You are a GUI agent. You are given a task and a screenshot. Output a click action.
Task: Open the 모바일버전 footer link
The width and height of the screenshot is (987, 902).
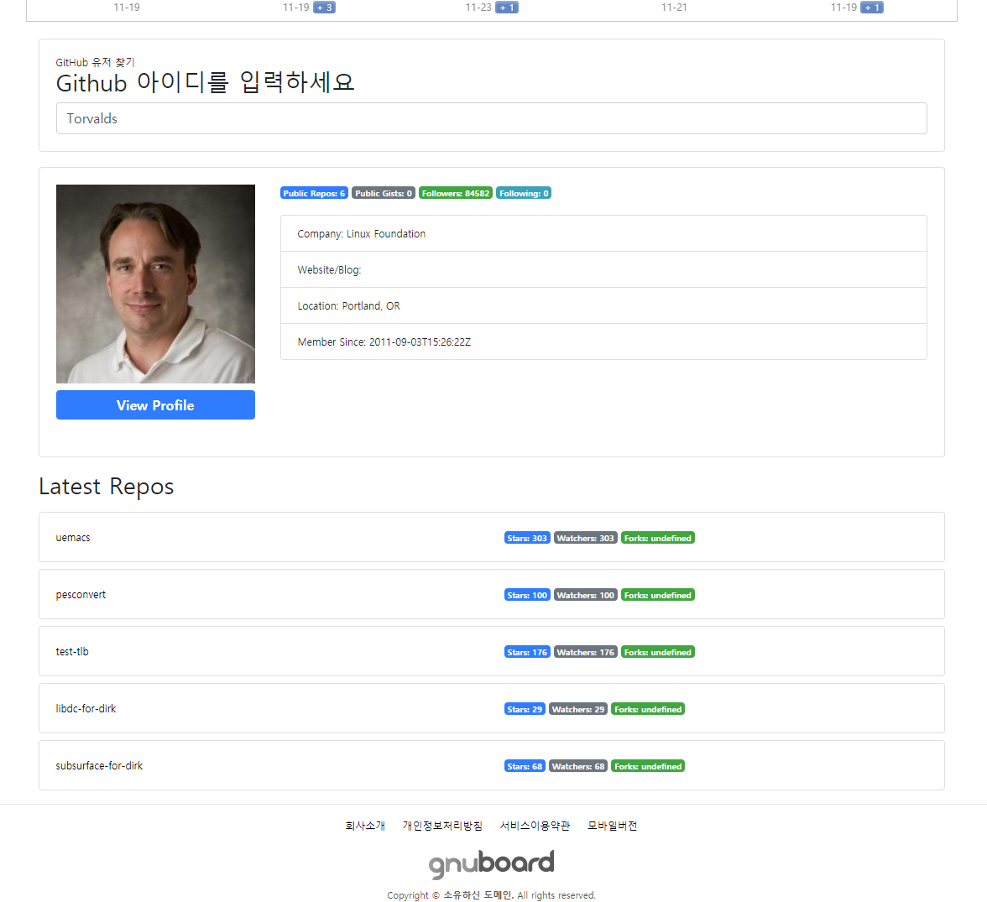pyautogui.click(x=612, y=825)
